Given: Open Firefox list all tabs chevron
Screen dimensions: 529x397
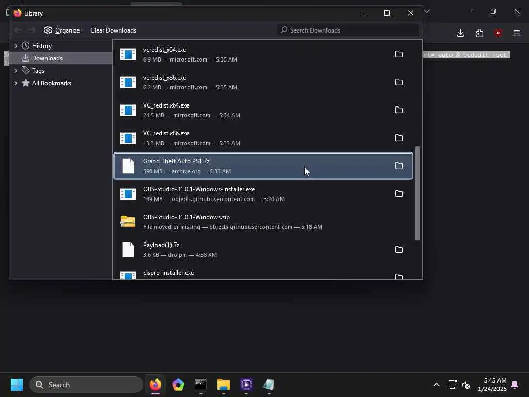Looking at the screenshot, I should pos(427,11).
